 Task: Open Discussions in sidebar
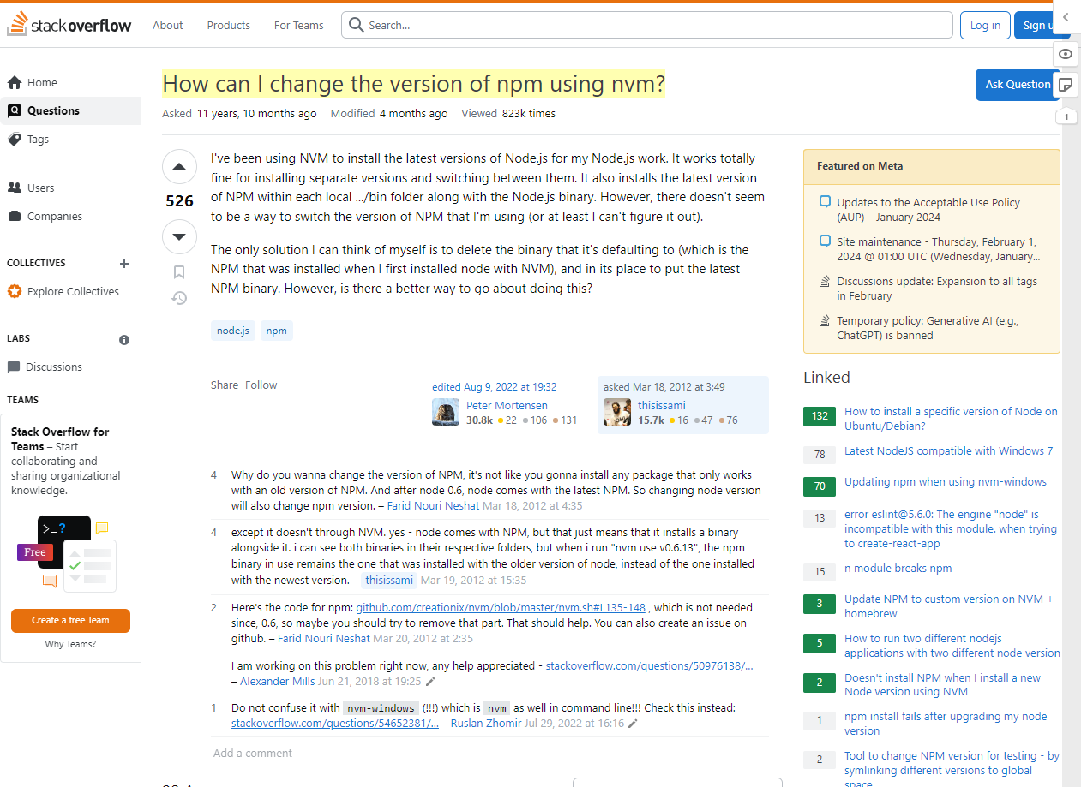[x=70, y=367]
